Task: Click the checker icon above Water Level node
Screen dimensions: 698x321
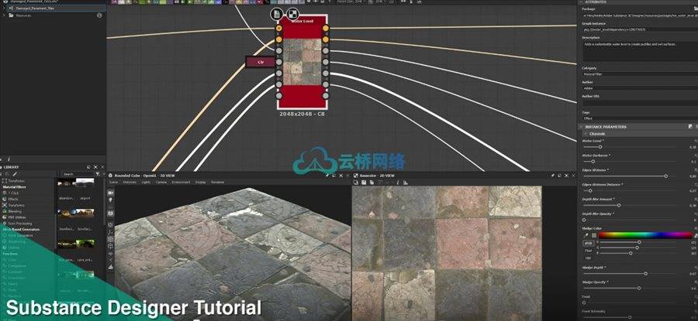Action: coord(293,14)
